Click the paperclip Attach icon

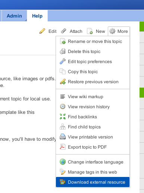click(63, 31)
